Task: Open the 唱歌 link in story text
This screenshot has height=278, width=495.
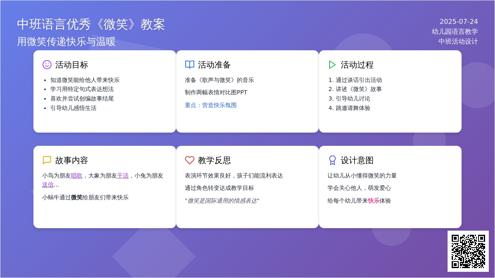Action: coord(77,175)
